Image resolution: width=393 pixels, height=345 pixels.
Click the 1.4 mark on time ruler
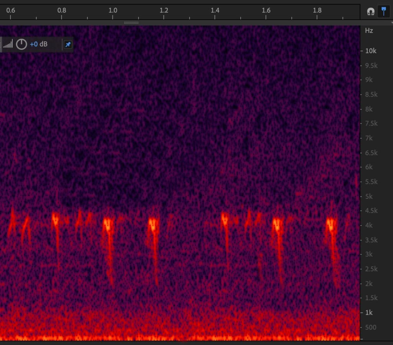[215, 10]
